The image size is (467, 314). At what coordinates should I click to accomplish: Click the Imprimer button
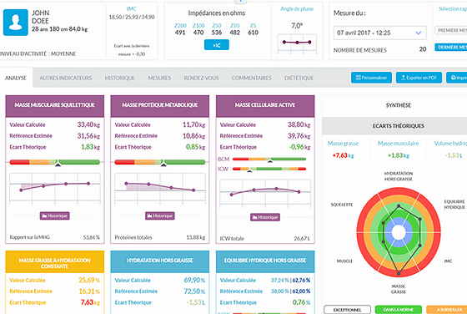[457, 78]
